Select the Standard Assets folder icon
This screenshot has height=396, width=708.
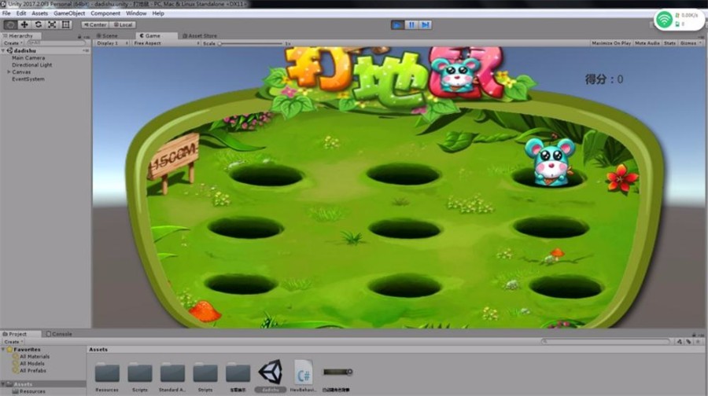pos(172,373)
